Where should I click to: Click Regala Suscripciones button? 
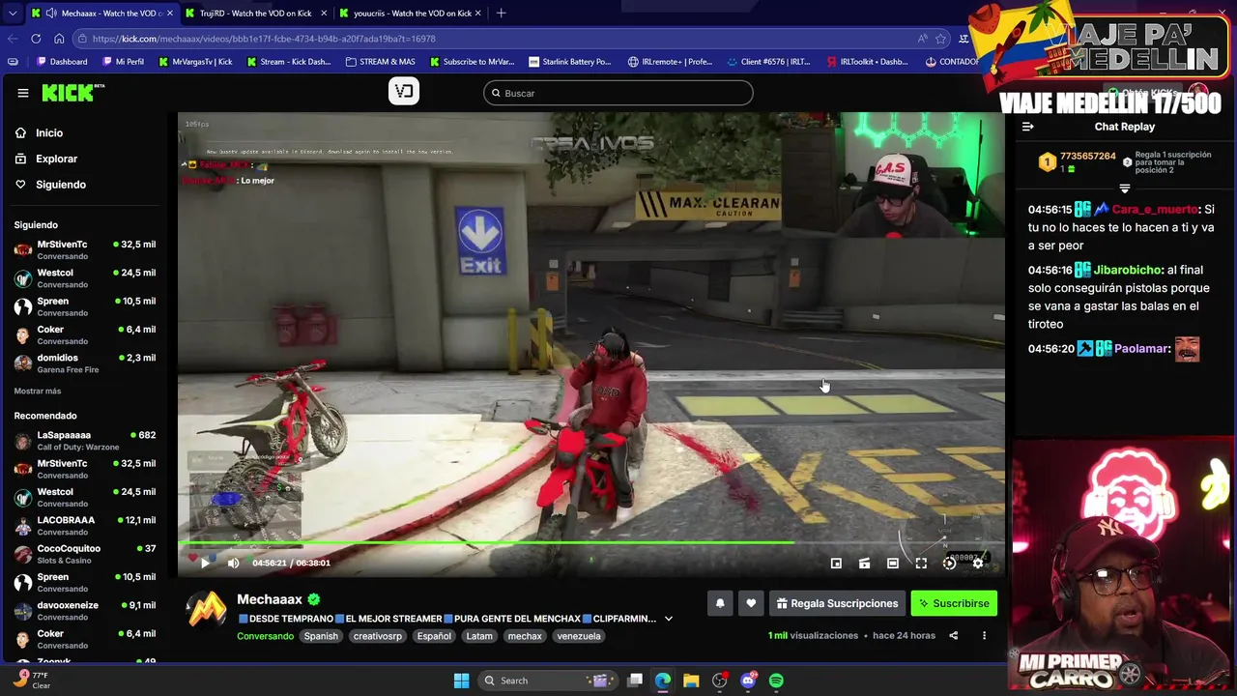pyautogui.click(x=837, y=603)
